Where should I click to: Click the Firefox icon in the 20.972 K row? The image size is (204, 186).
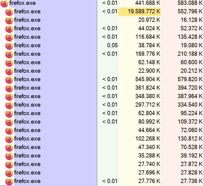tap(9, 20)
